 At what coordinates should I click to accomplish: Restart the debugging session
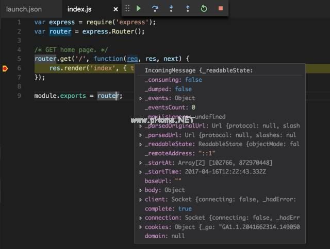tap(204, 8)
